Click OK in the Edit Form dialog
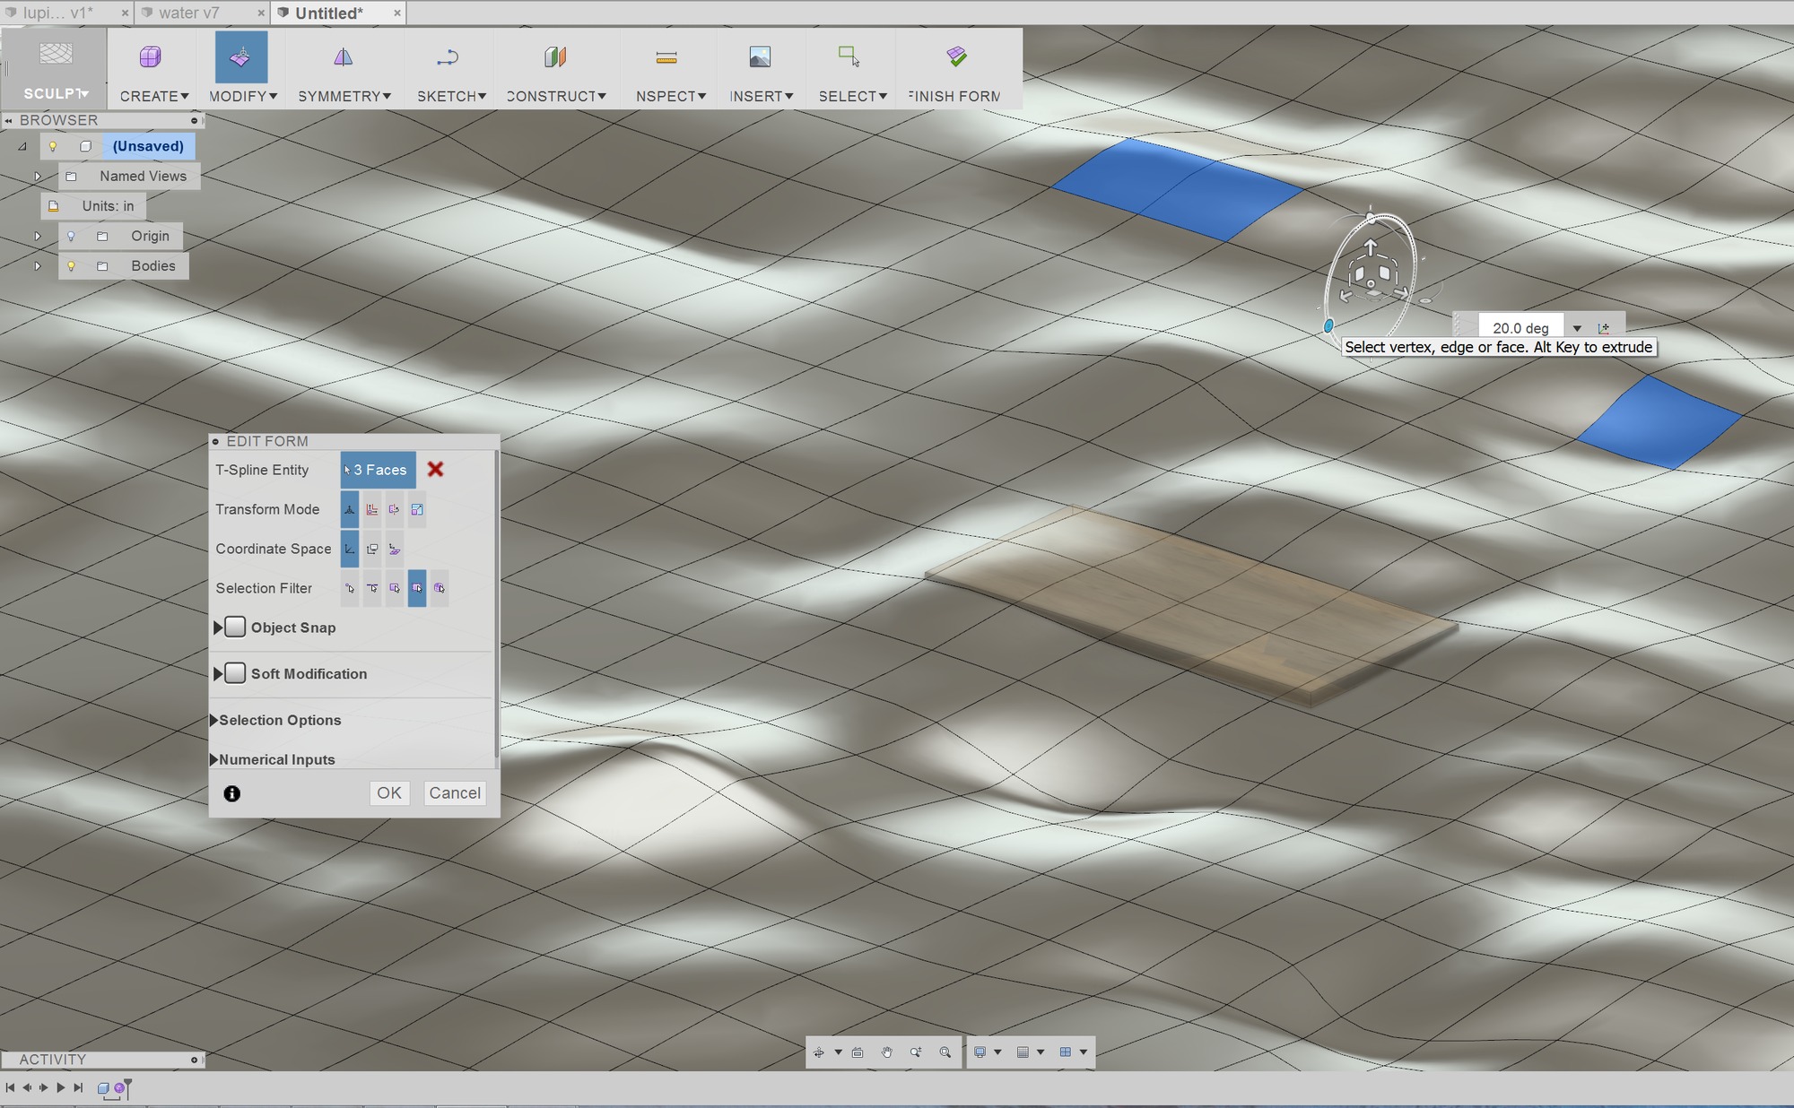Screen dimensions: 1794x1108 pyautogui.click(x=389, y=792)
